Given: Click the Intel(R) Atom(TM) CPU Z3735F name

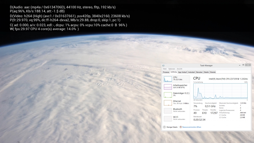Looking at the screenshot, I should [228, 79].
